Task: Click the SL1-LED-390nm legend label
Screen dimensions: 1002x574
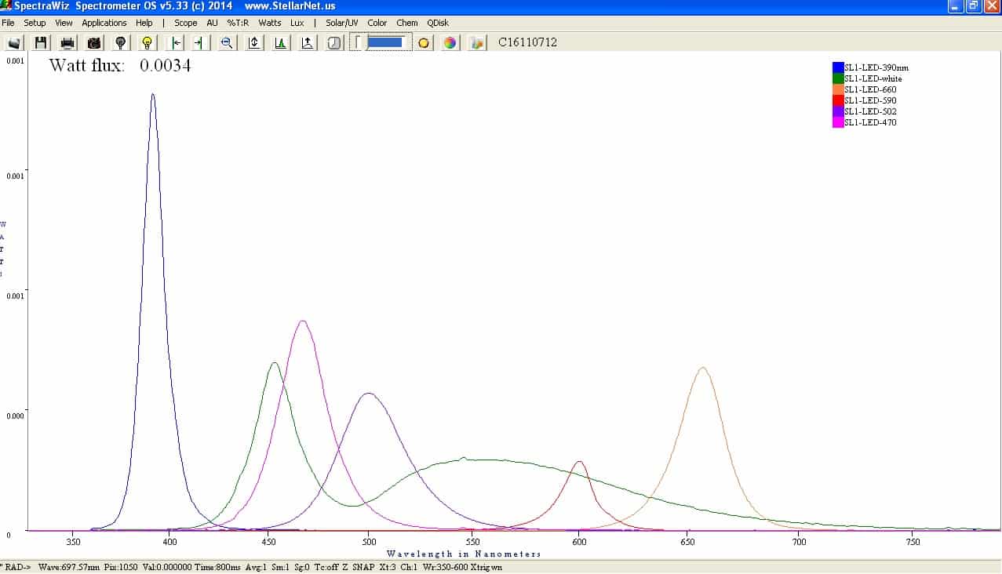Action: [876, 67]
